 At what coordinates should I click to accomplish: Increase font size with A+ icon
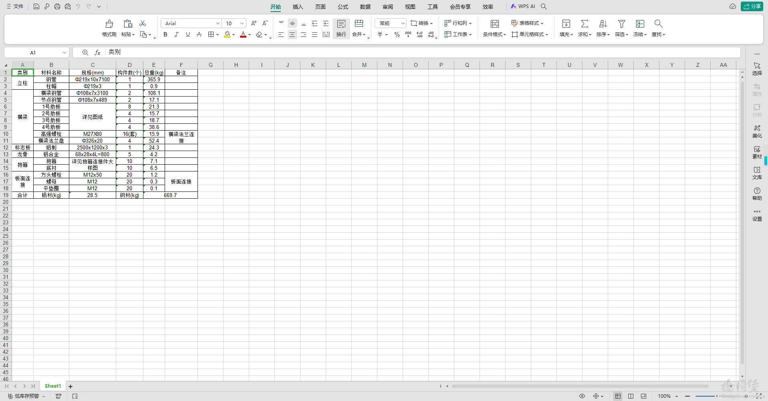[x=254, y=23]
